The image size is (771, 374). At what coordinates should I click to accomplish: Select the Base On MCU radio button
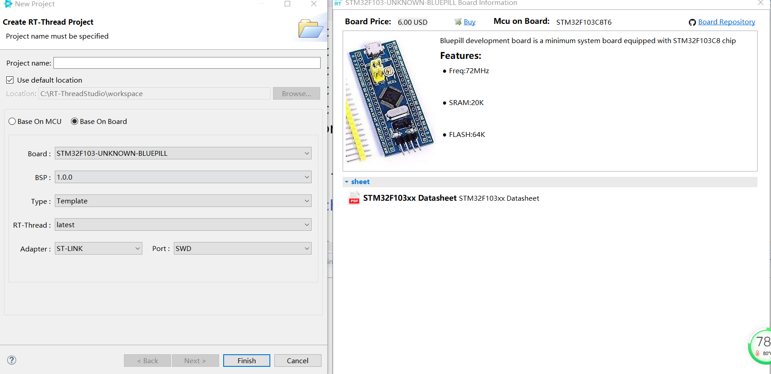pyautogui.click(x=12, y=121)
